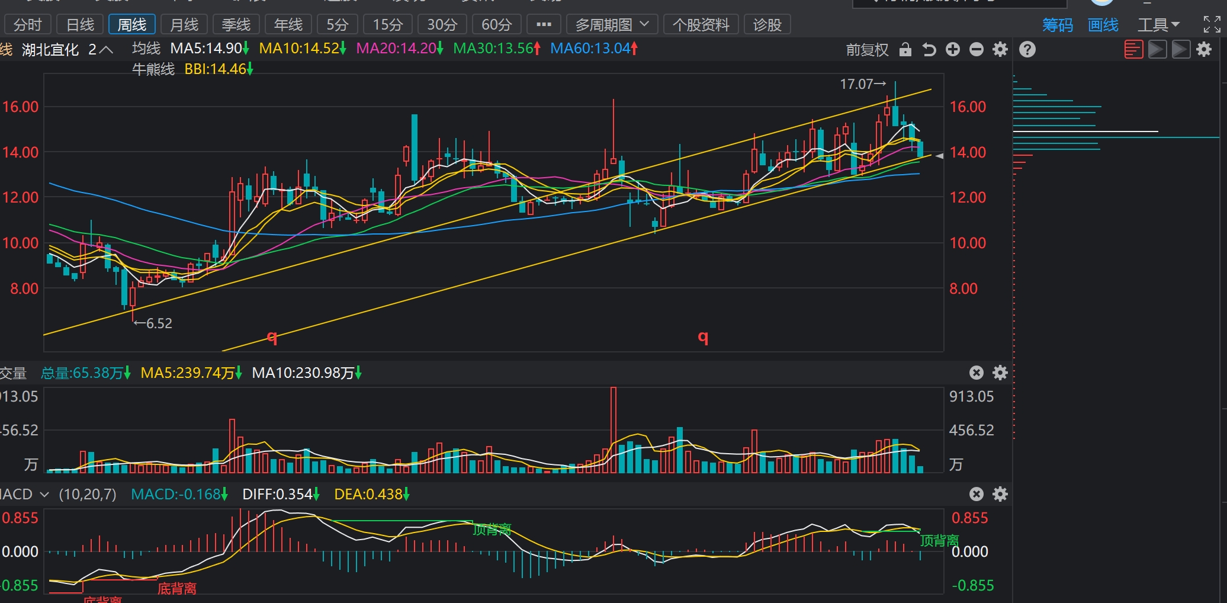Viewport: 1227px width, 603px height.
Task: Click the gray play icon beside the chip panel gear
Action: point(1181,49)
